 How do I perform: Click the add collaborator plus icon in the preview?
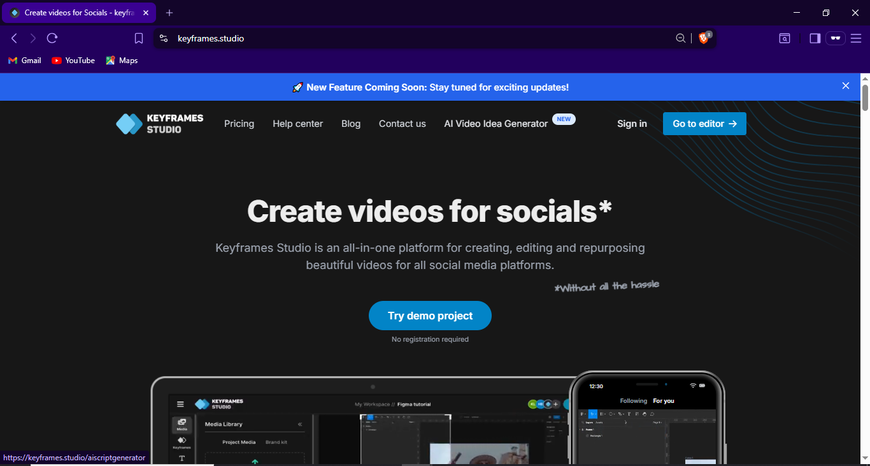point(556,404)
